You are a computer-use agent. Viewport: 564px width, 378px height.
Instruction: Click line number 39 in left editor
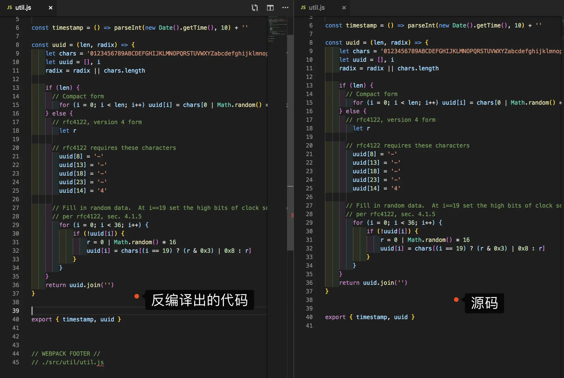(x=16, y=311)
